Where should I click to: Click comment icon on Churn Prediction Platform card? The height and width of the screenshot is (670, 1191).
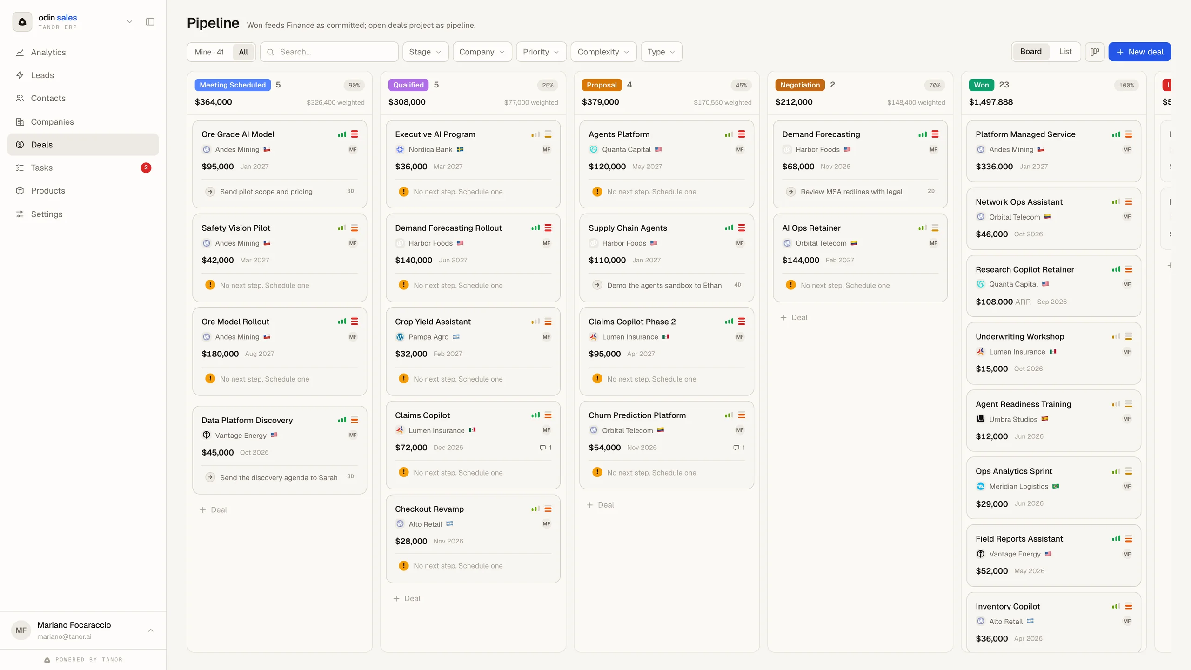(736, 448)
